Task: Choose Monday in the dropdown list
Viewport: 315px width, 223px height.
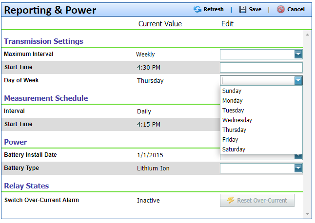Action: pos(232,101)
